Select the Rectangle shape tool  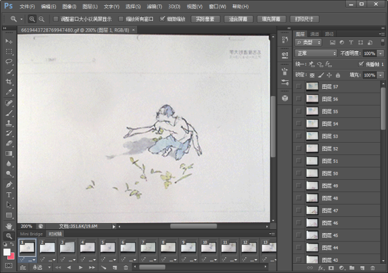(9, 215)
